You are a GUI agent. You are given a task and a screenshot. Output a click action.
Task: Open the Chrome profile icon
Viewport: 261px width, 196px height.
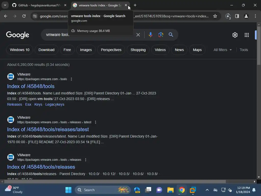tap(246, 16)
